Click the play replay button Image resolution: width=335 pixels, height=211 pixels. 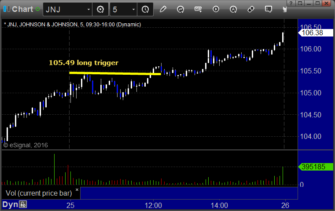(x=216, y=9)
